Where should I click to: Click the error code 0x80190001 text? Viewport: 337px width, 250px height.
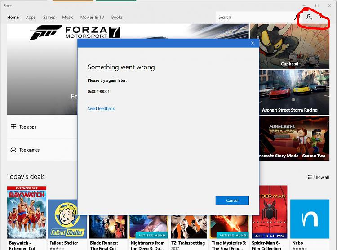click(x=98, y=92)
